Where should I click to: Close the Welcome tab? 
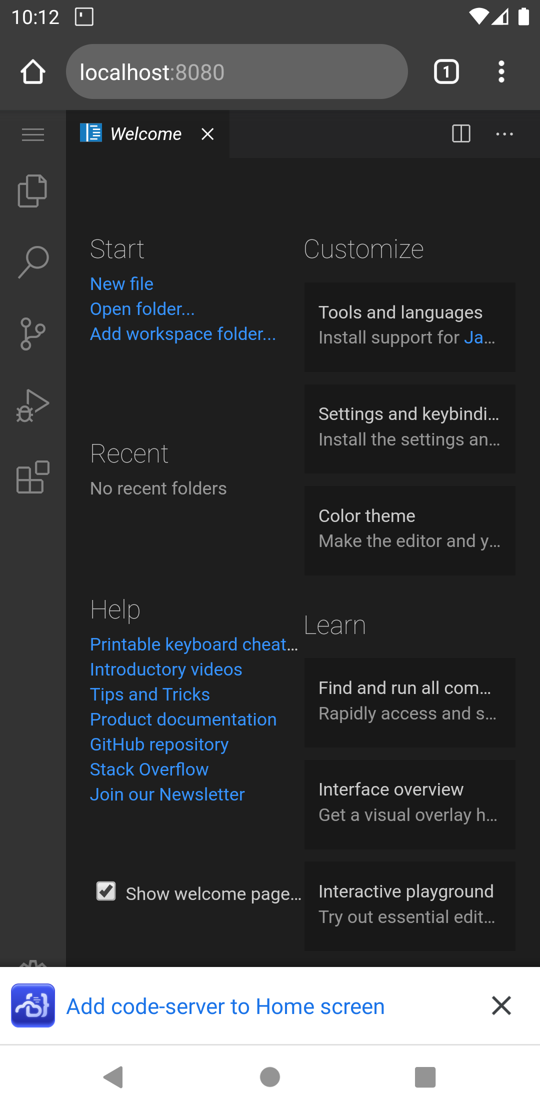pyautogui.click(x=207, y=134)
